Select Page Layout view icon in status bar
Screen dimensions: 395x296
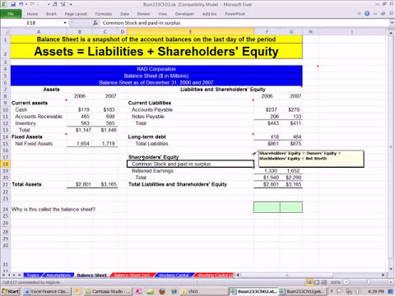coord(317,282)
